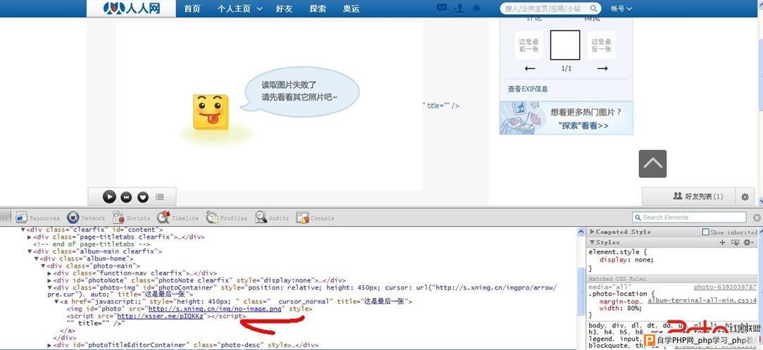This screenshot has height=350, width=763.
Task: Open the no-image.png URL link
Action: coord(215,309)
